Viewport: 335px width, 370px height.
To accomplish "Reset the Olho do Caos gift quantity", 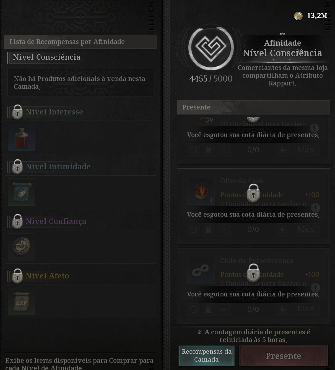I will point(194,230).
